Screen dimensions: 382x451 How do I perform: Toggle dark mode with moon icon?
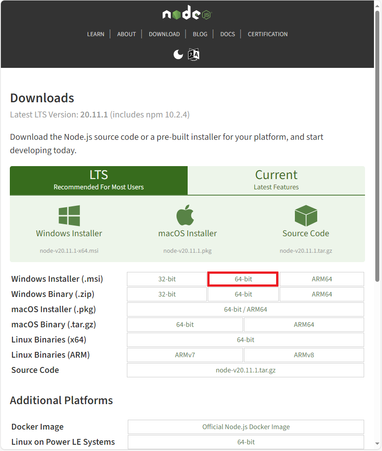click(x=178, y=54)
